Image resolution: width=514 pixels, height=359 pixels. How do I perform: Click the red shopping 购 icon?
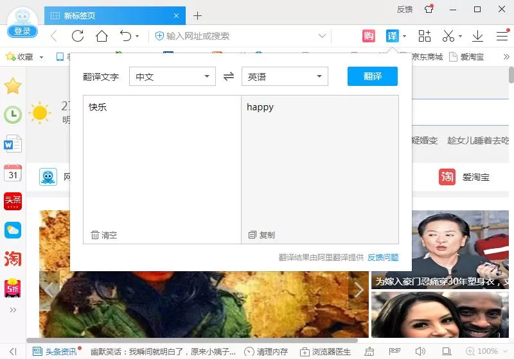pos(368,36)
